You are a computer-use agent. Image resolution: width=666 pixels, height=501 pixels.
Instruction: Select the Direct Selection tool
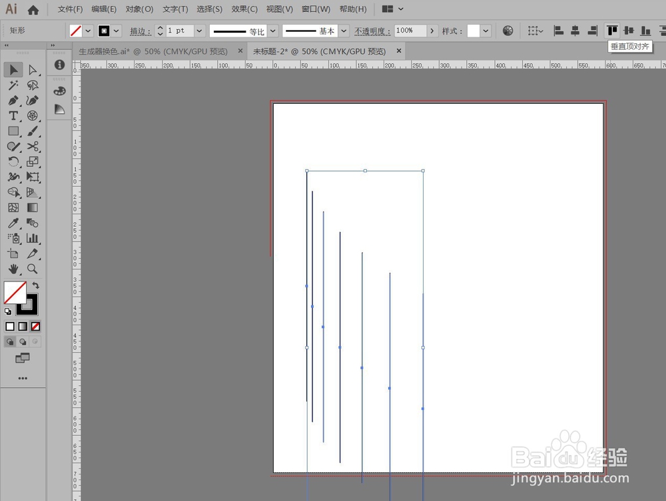click(x=32, y=70)
